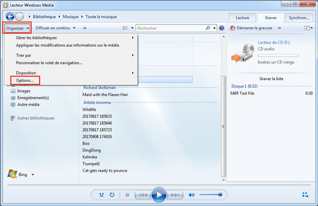Click inside the Rechercher search field
The image size is (318, 206).
click(x=170, y=28)
